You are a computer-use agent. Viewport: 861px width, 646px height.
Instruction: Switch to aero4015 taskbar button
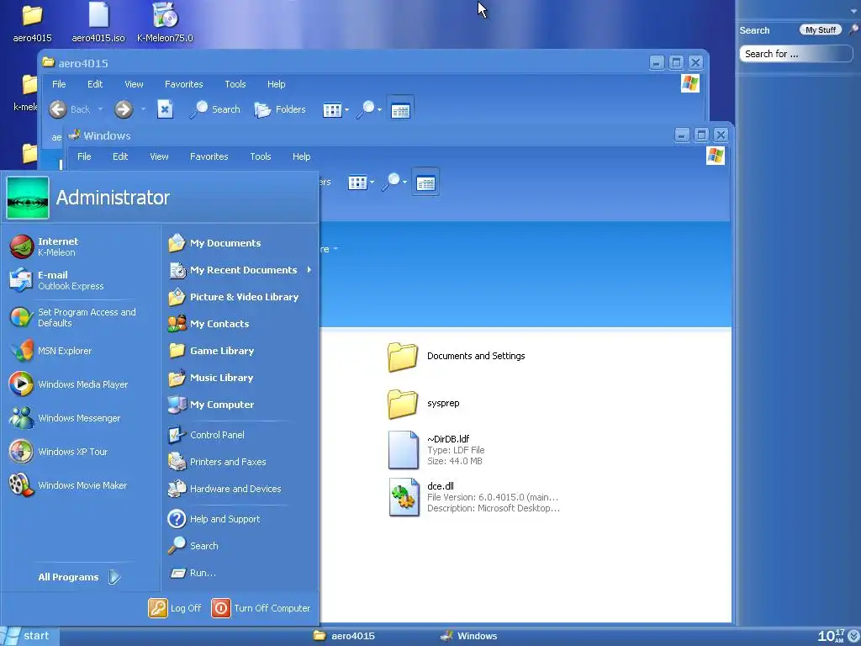[344, 636]
